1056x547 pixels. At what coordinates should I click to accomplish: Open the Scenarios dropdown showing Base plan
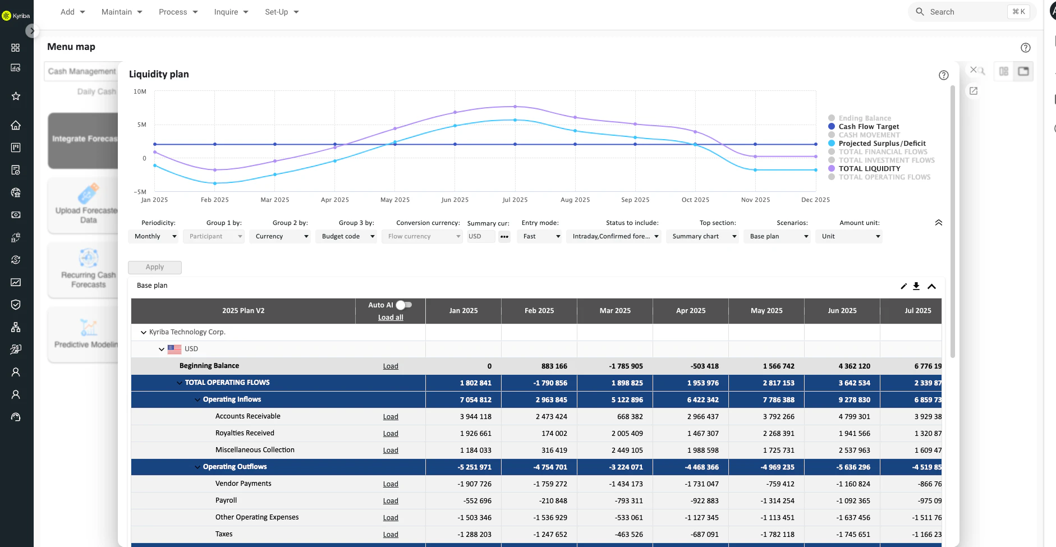pyautogui.click(x=777, y=236)
